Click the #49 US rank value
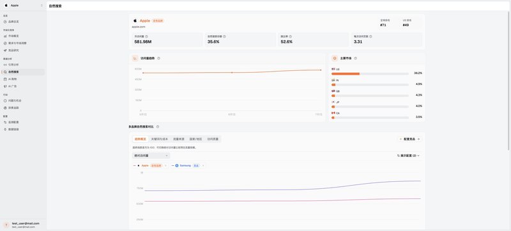Viewport: 511px width, 231px height. [406, 25]
